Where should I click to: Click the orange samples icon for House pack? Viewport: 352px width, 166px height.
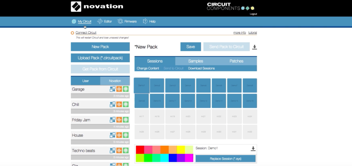click(119, 135)
